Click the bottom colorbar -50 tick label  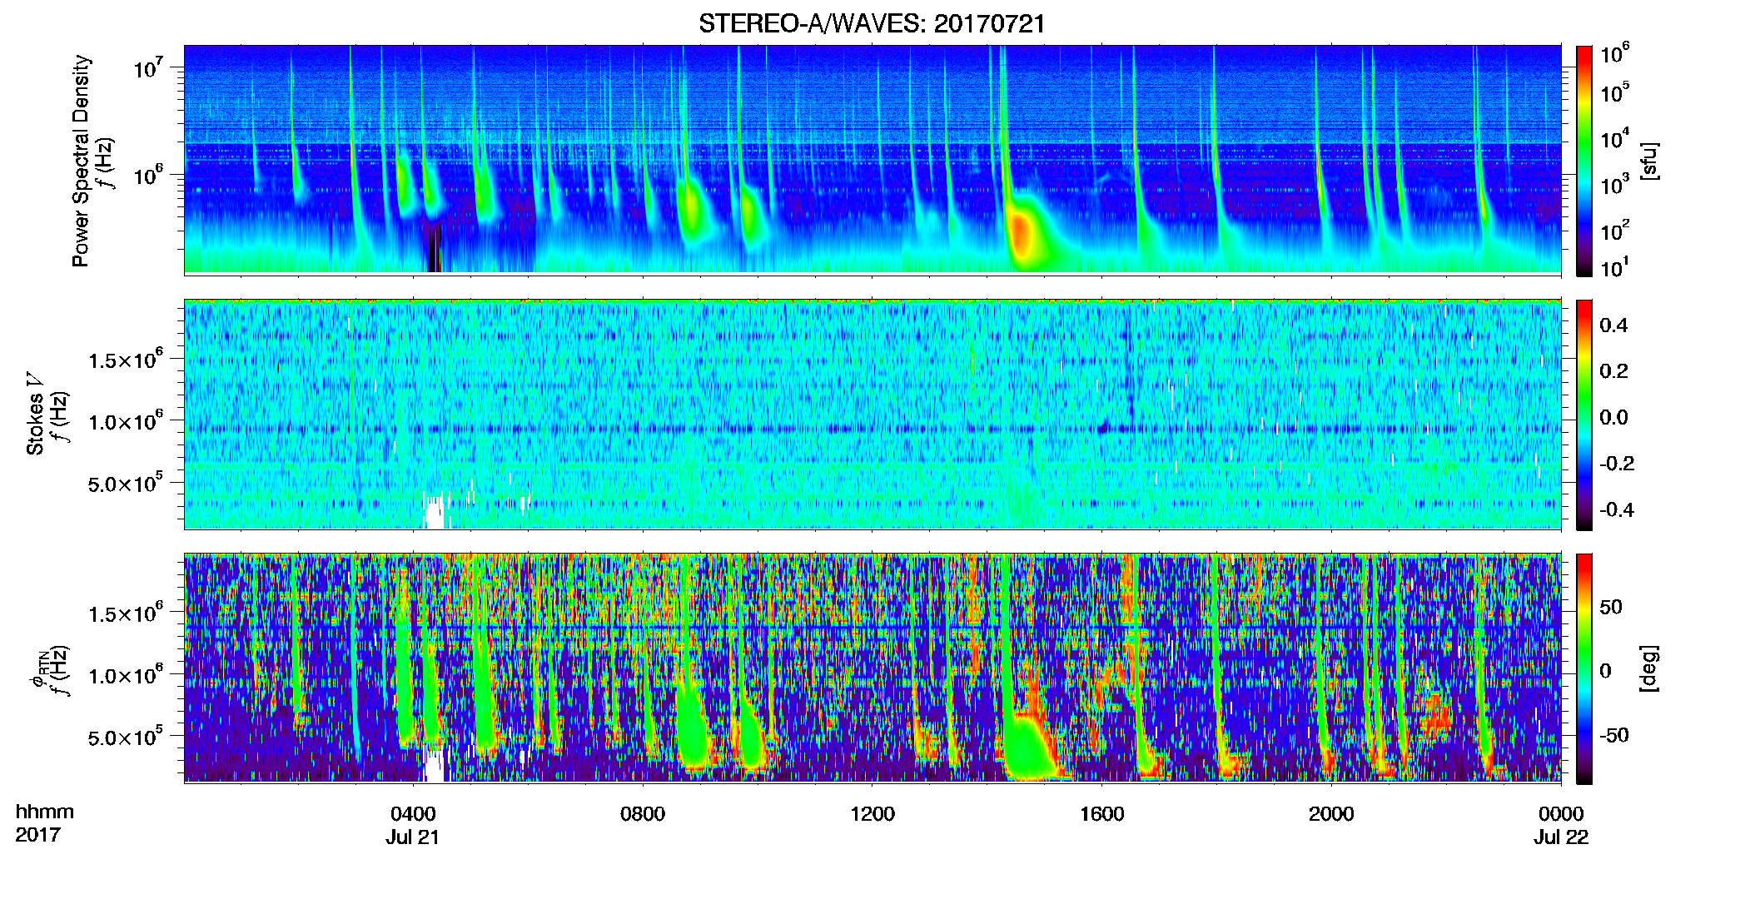point(1613,735)
